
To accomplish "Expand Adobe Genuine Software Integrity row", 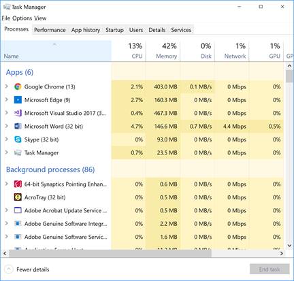I will [7, 223].
